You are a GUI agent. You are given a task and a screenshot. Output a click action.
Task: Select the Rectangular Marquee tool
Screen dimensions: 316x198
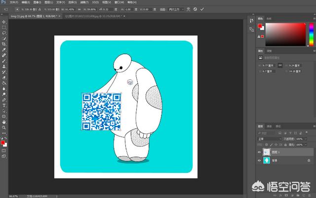pos(4,28)
